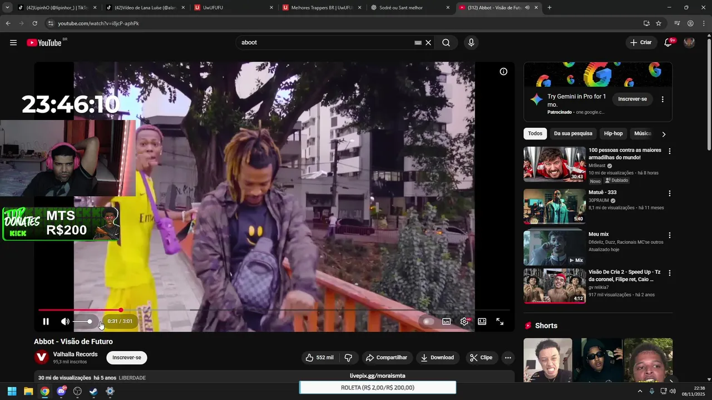Open MrBeast 100 pessoas video thumbnail
The height and width of the screenshot is (400, 712).
pyautogui.click(x=555, y=164)
